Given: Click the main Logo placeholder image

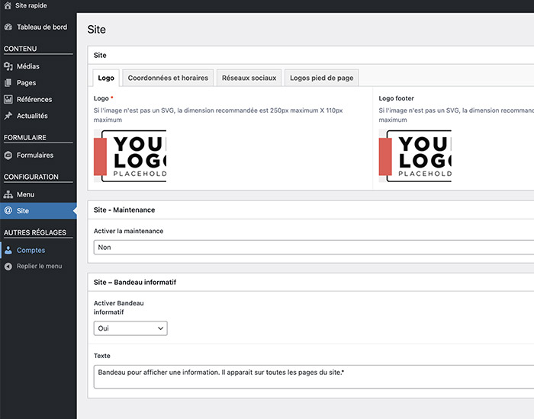Looking at the screenshot, I should pos(130,156).
